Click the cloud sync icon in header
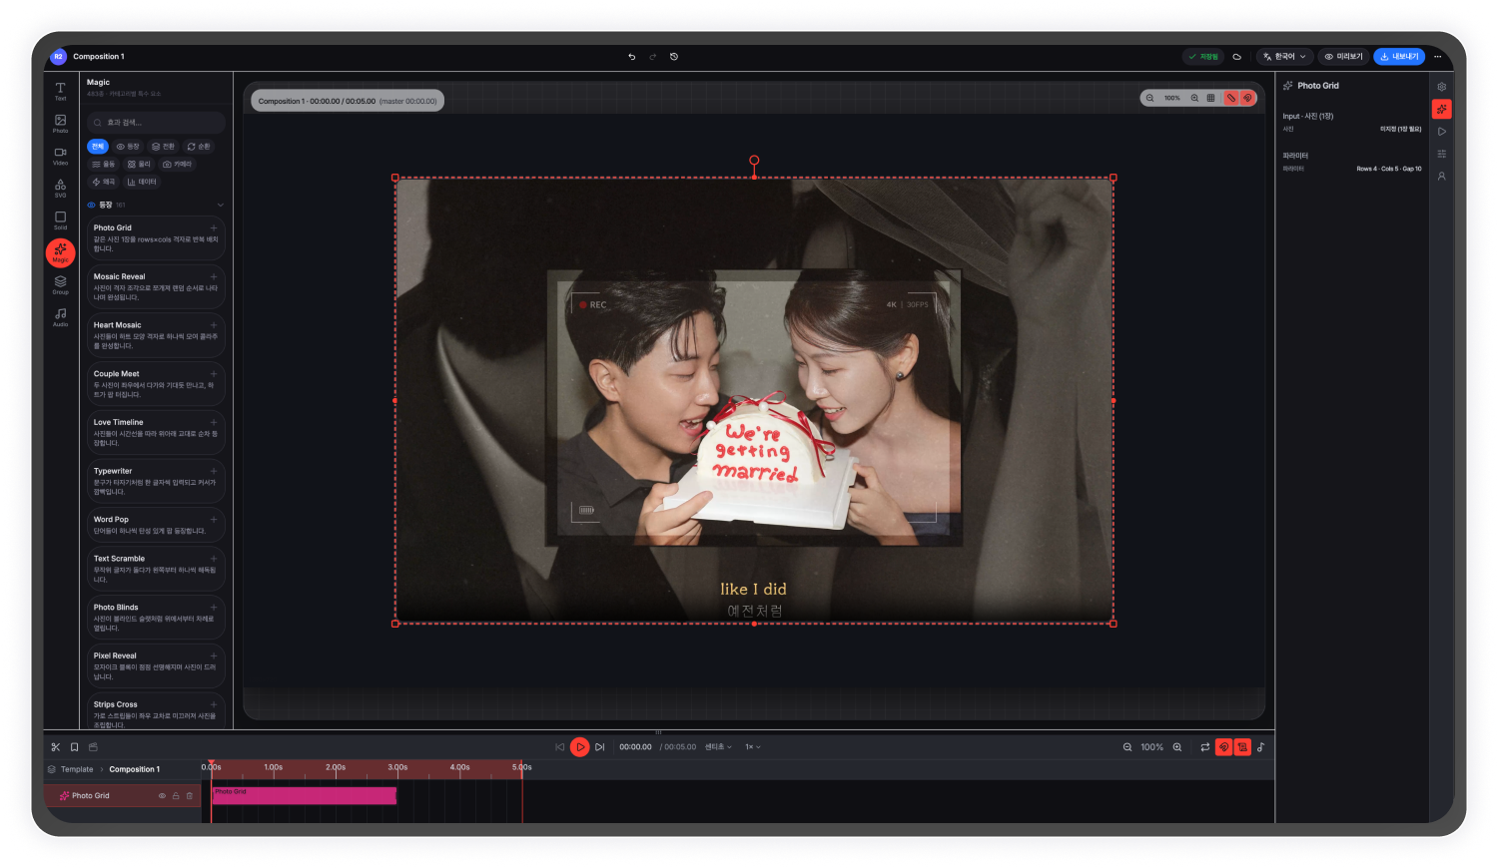This screenshot has height=868, width=1498. (x=1236, y=57)
